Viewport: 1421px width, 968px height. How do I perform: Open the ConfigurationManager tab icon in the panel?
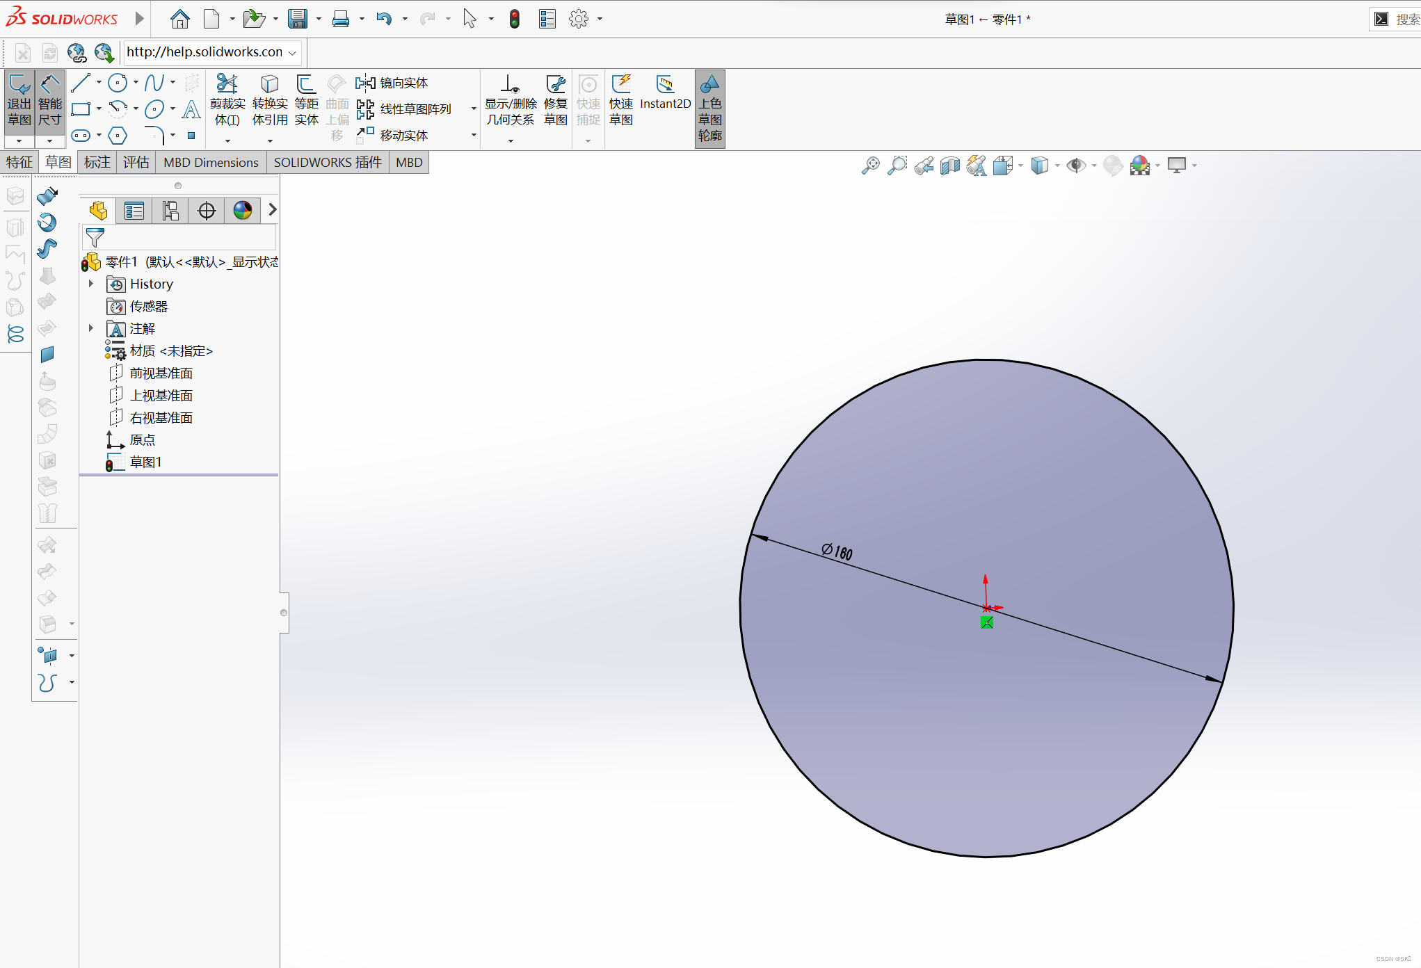[x=170, y=210]
